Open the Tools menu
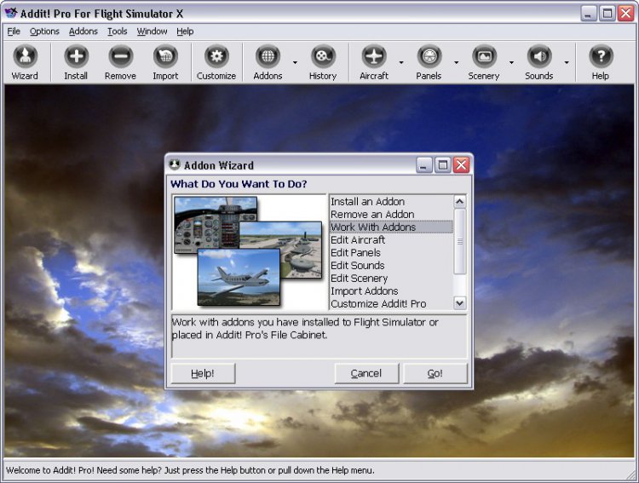This screenshot has height=483, width=639. [x=118, y=32]
